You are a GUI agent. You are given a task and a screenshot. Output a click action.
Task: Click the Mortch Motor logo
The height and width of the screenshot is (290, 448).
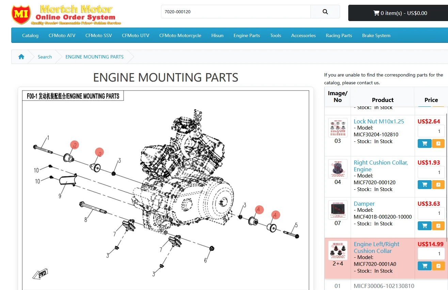66,14
